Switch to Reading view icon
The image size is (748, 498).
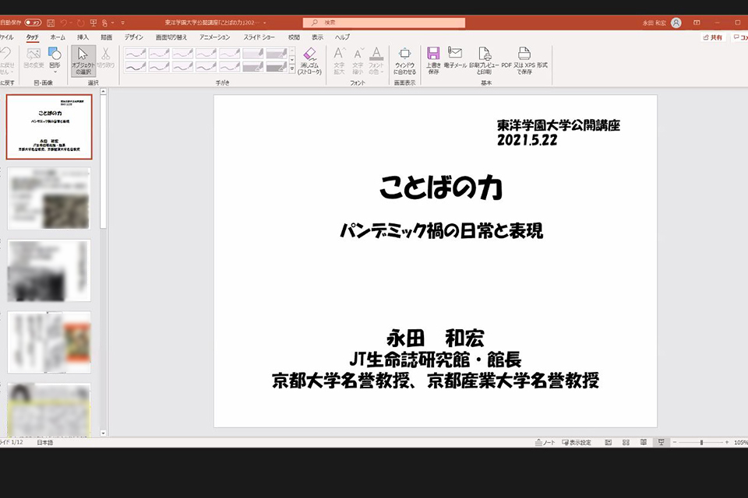point(644,442)
